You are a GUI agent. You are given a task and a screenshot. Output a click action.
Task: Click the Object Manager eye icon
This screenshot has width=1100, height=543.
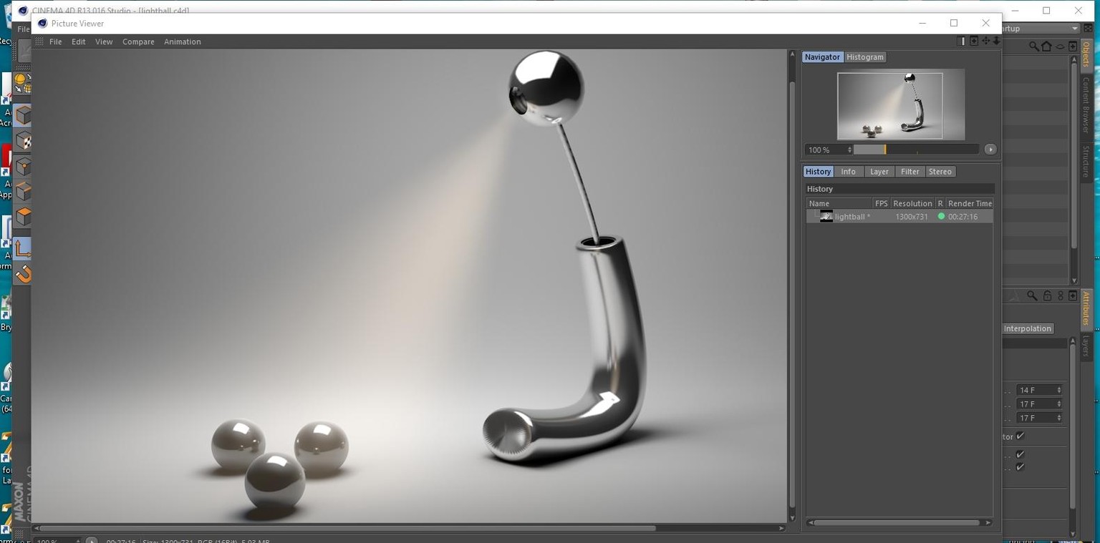click(1060, 47)
